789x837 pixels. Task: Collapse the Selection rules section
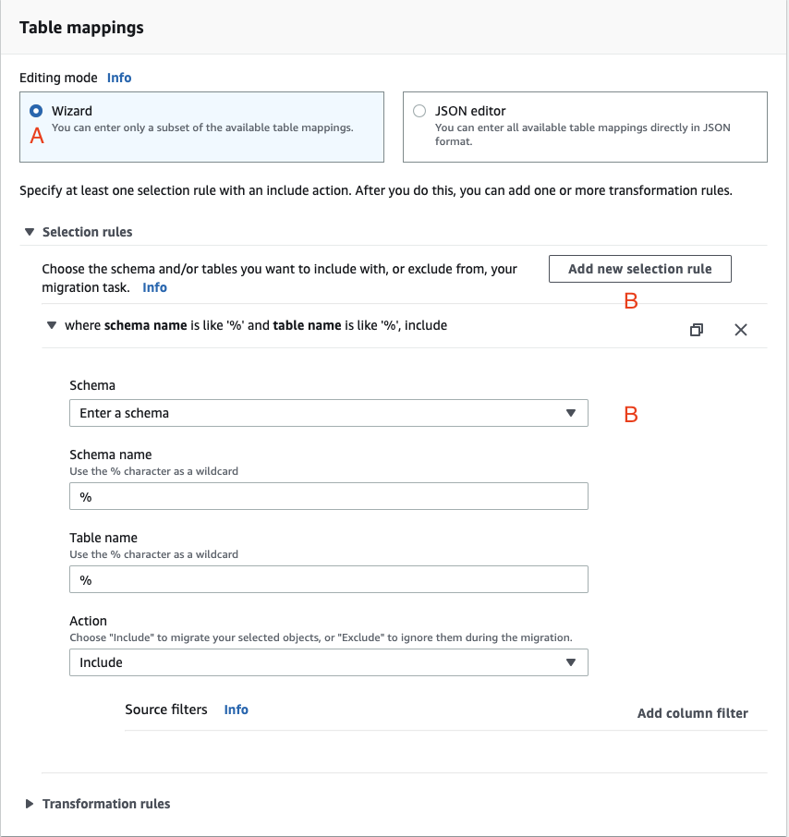[30, 232]
